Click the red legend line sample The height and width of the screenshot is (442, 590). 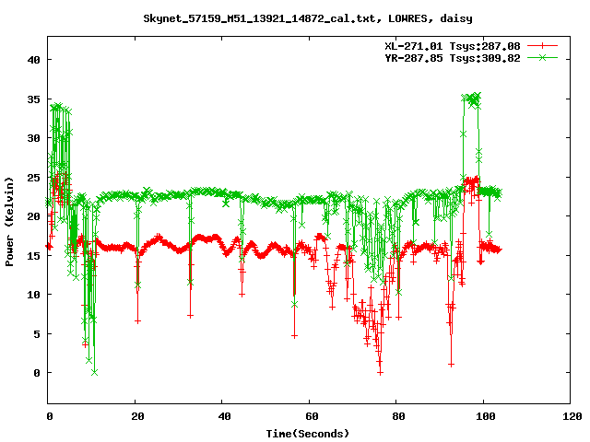coord(542,46)
